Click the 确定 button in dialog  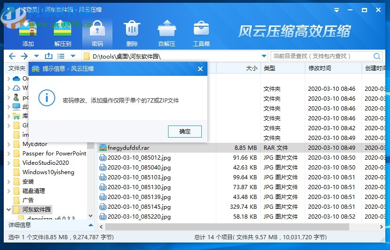(185, 132)
